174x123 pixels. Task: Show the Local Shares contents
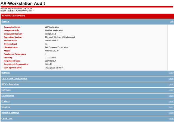tap(171, 96)
